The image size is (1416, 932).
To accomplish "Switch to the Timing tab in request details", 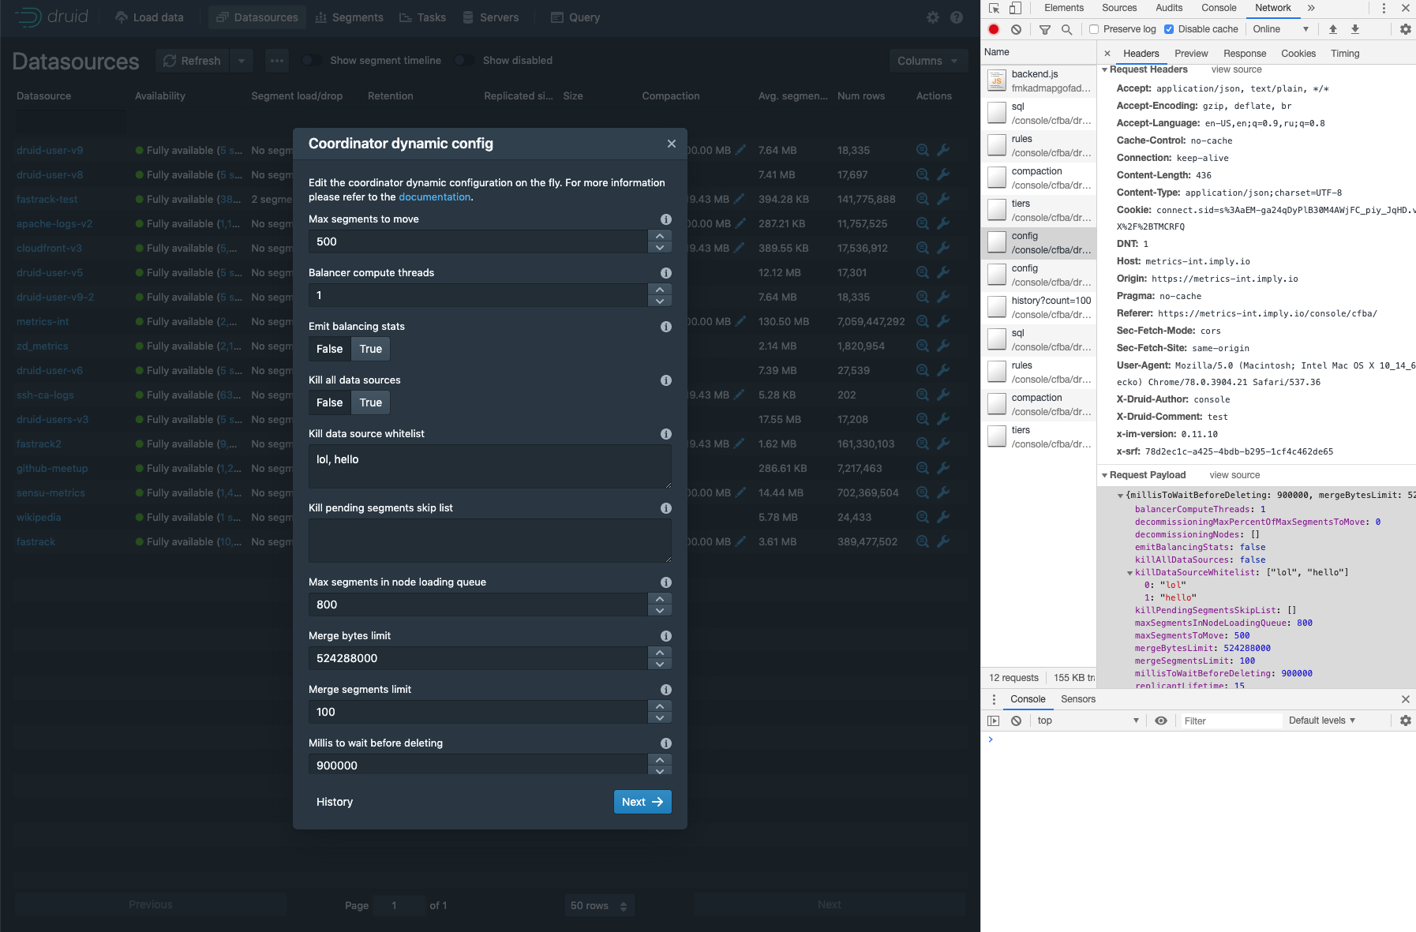I will (1345, 54).
